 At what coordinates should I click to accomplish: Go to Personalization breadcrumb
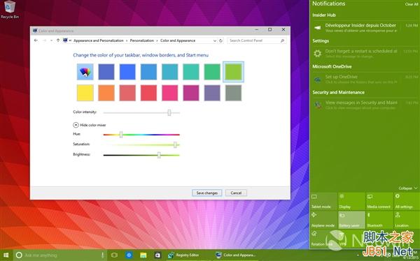click(141, 40)
